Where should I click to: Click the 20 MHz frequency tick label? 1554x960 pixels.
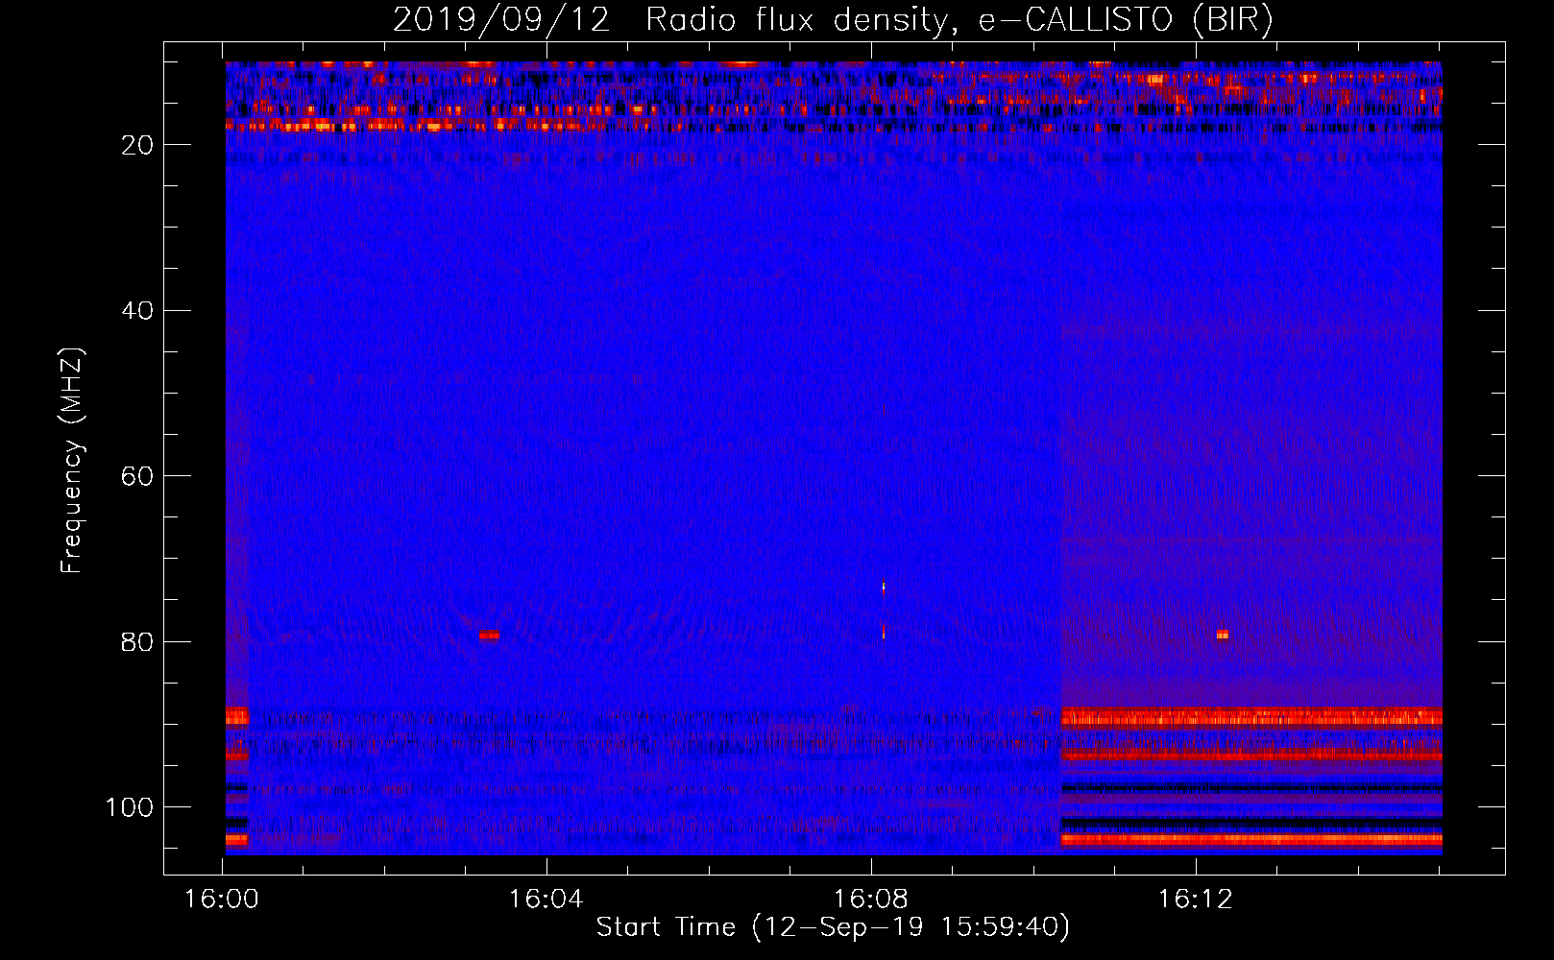137,145
